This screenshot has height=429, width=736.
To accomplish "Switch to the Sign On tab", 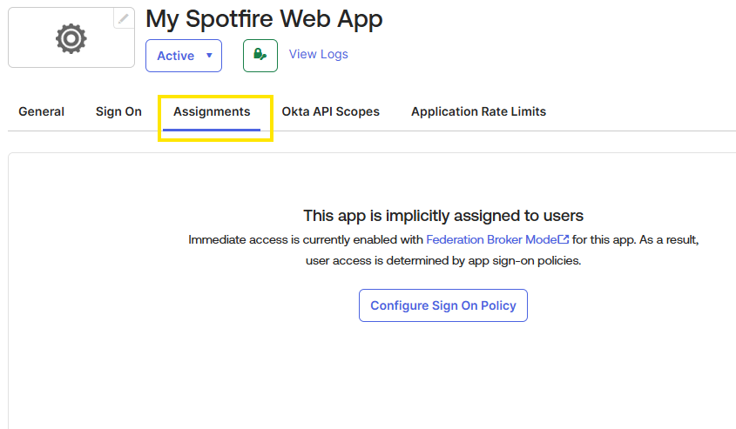I will coord(118,111).
